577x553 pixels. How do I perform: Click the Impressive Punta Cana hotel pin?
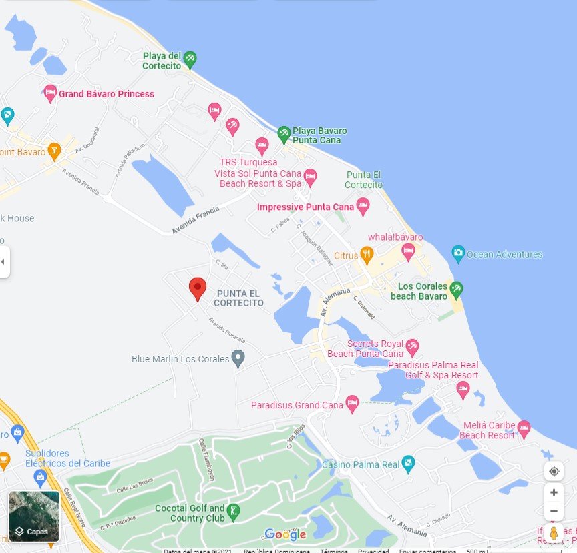[x=363, y=206]
